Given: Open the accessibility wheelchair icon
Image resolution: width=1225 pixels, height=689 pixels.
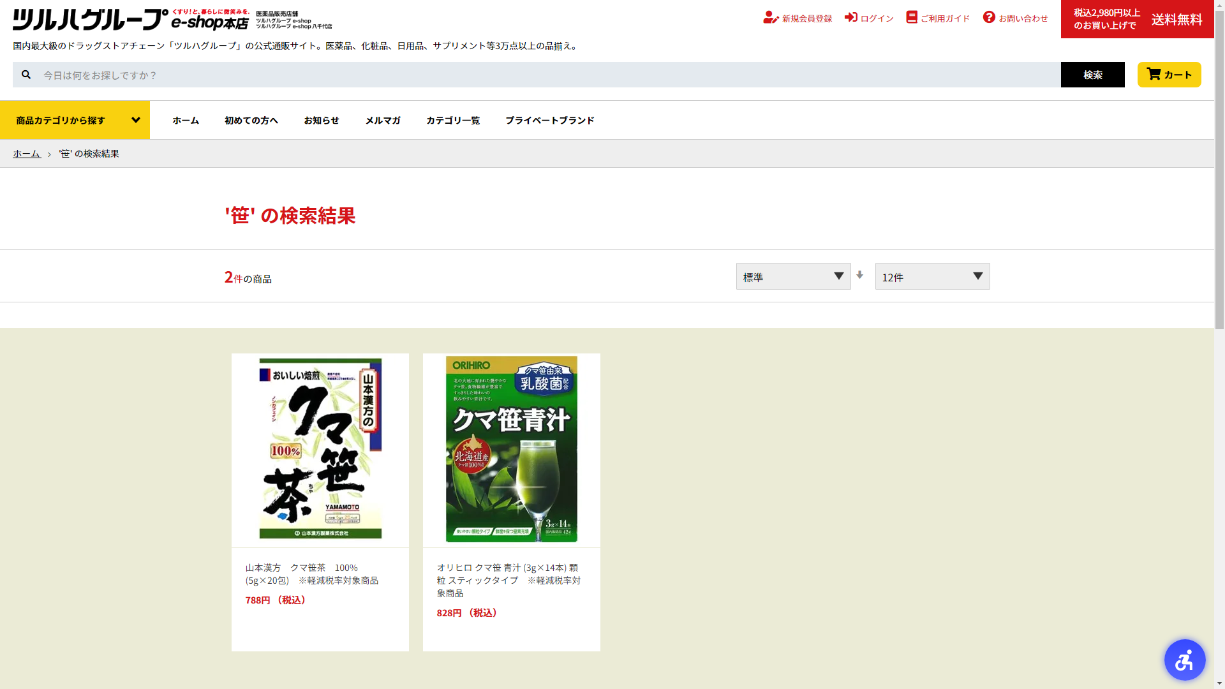Looking at the screenshot, I should [x=1184, y=660].
